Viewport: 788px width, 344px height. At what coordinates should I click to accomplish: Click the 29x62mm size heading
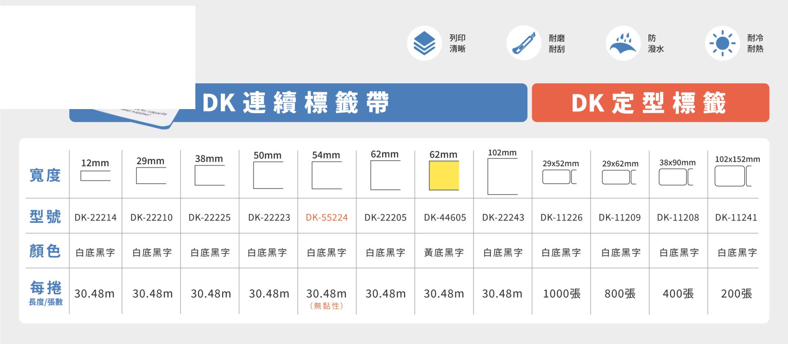click(x=621, y=164)
